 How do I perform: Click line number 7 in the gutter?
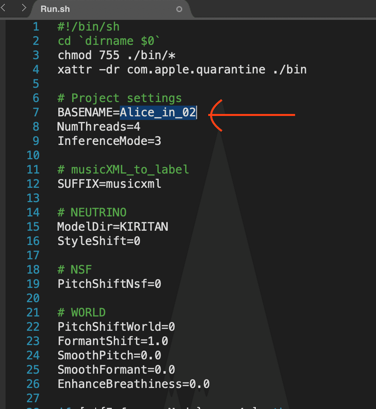36,112
